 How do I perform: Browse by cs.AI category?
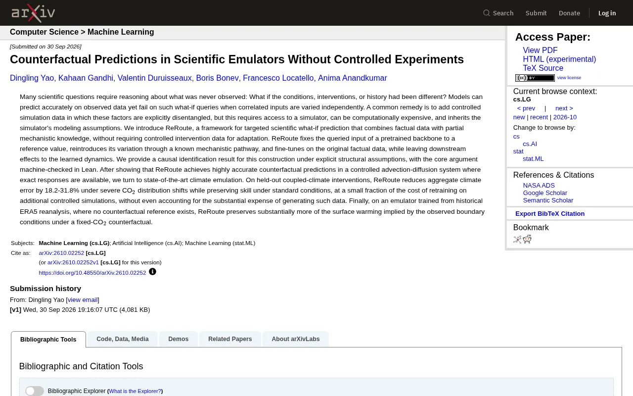click(530, 144)
